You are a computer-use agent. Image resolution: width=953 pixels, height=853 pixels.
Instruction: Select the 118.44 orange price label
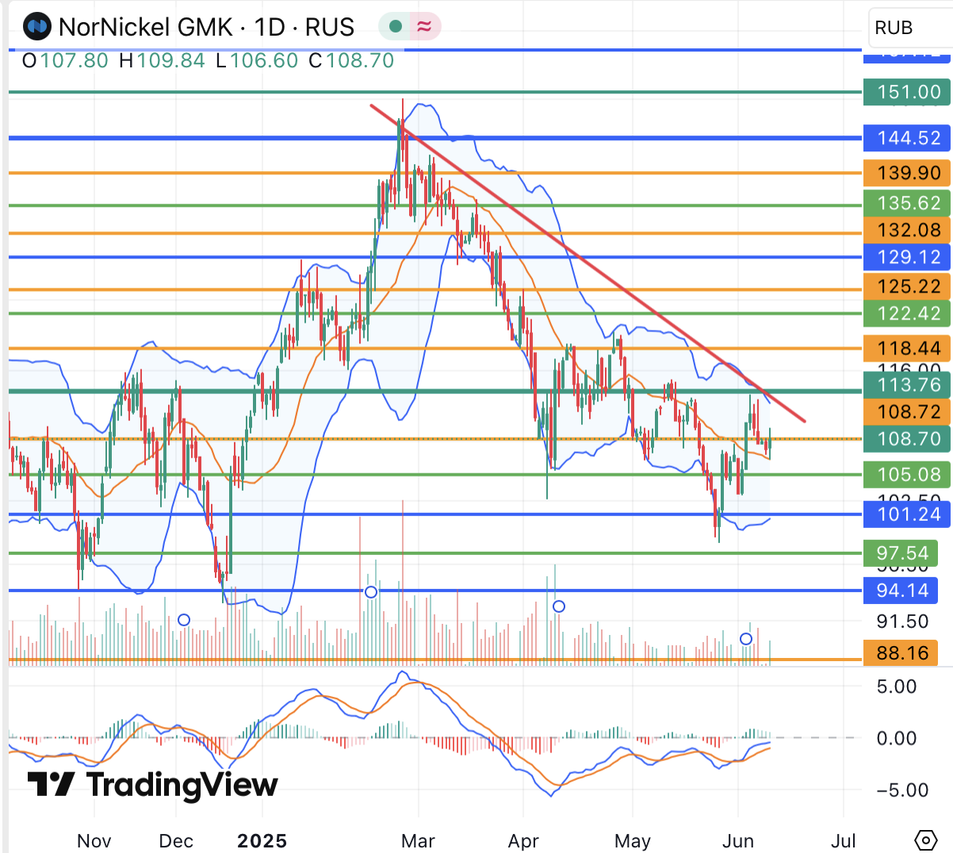(x=908, y=348)
